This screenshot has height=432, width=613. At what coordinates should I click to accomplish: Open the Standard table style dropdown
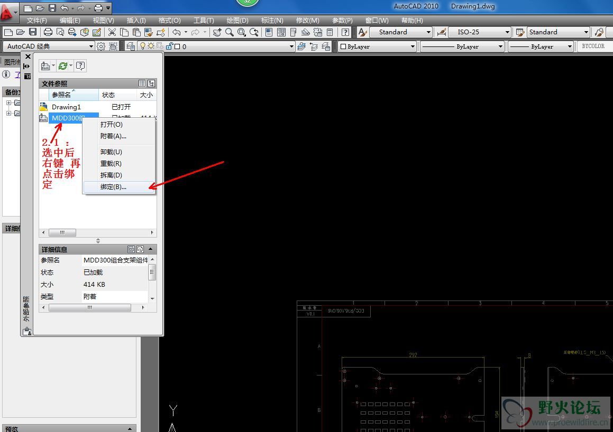(586, 32)
